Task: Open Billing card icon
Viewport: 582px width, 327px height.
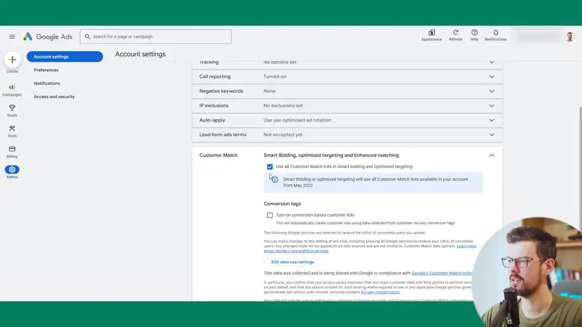Action: click(x=12, y=149)
